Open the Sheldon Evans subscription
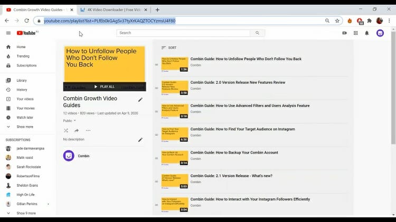 (28, 186)
